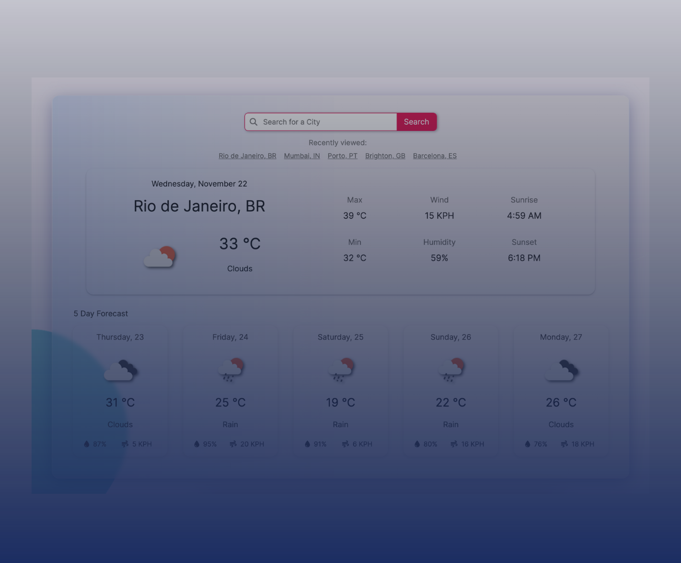681x563 pixels.
Task: Click humidity droplet icon beside 87%
Action: 87,444
